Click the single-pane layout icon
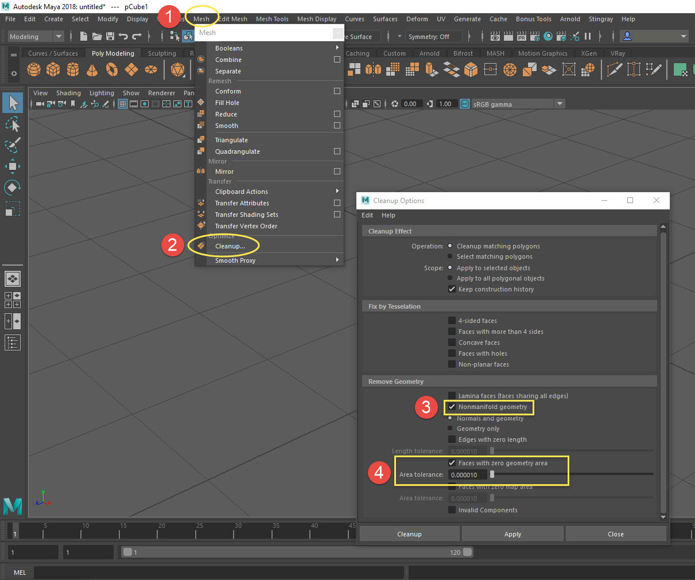695x580 pixels. (x=13, y=279)
